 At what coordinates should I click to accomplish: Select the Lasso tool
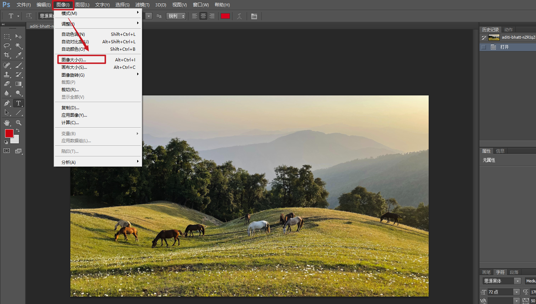coord(7,46)
